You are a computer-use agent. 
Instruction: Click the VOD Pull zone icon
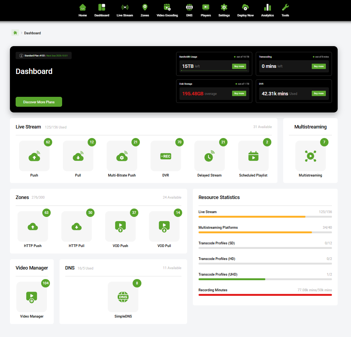[x=164, y=226]
